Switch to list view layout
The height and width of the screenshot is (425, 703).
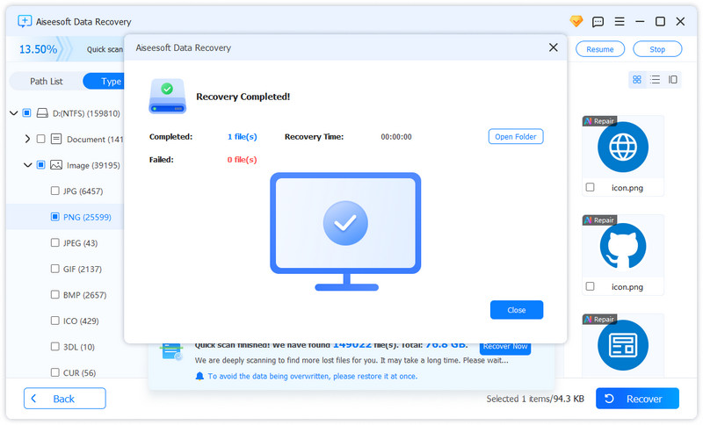(655, 80)
